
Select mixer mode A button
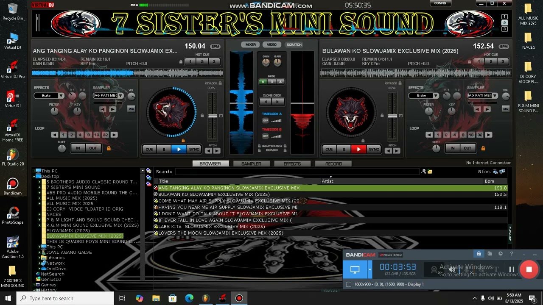click(280, 82)
